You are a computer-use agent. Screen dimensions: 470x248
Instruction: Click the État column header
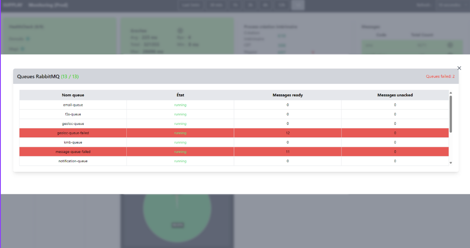[180, 95]
